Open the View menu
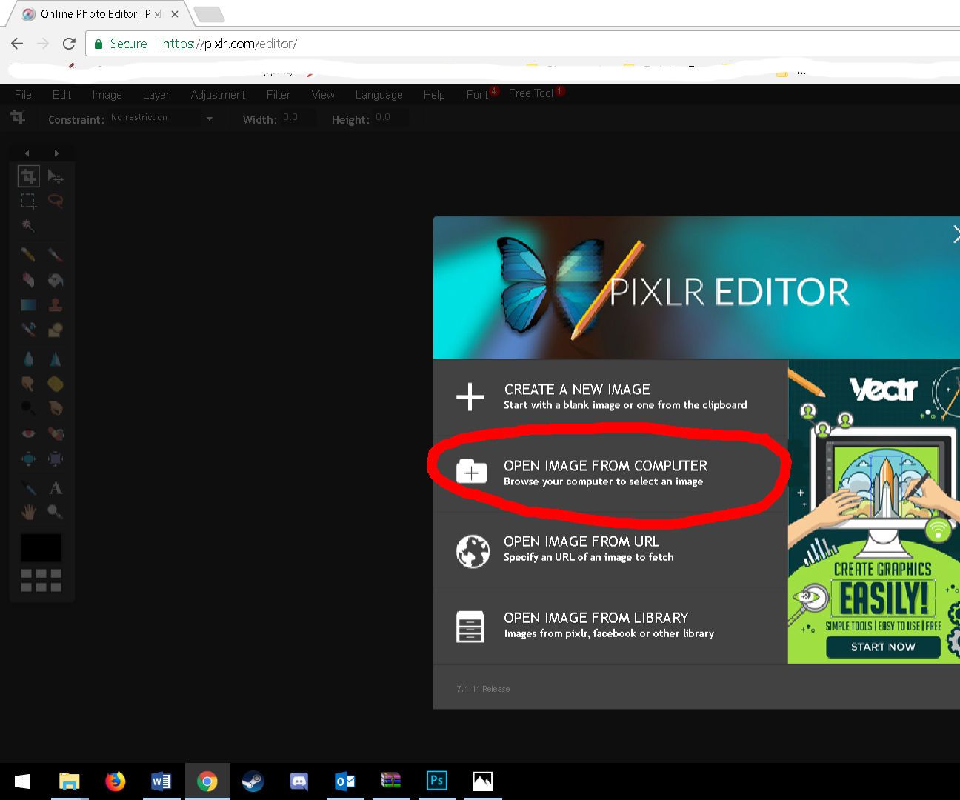This screenshot has height=800, width=960. click(x=323, y=95)
